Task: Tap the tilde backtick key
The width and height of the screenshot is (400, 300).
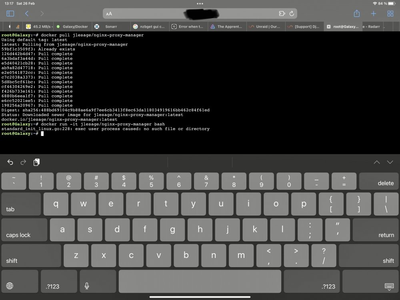Action: point(14,181)
